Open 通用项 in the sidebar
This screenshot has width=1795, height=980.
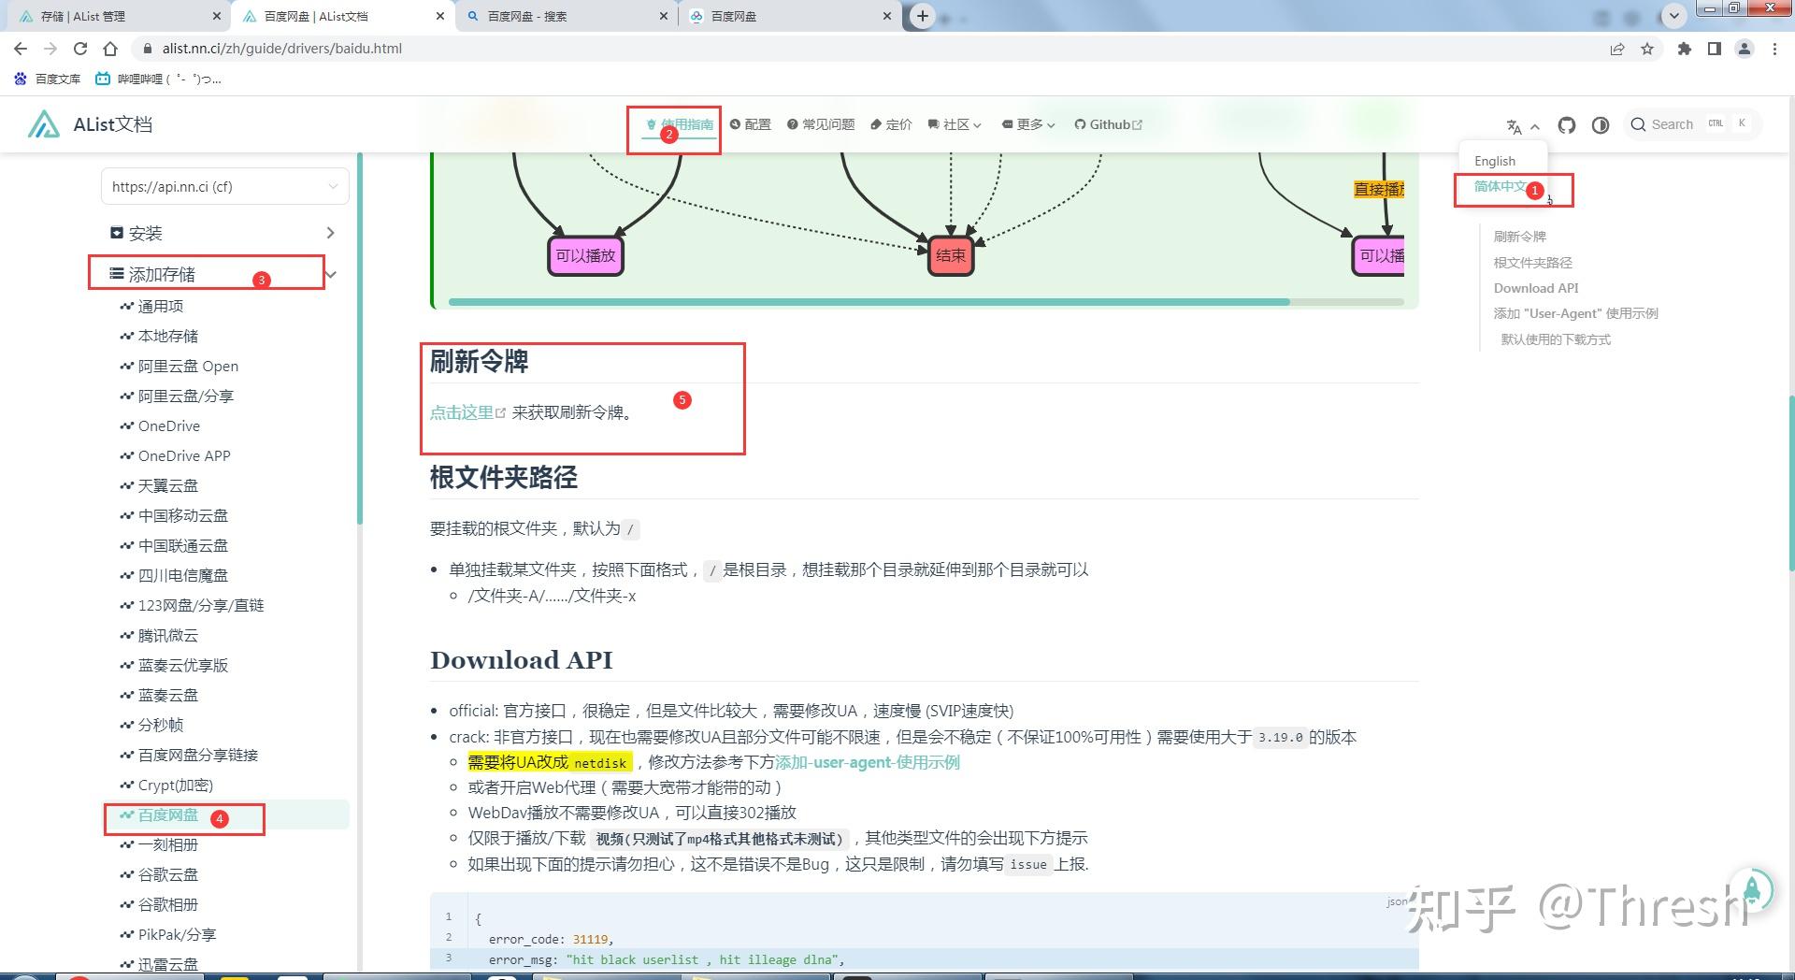pyautogui.click(x=160, y=306)
